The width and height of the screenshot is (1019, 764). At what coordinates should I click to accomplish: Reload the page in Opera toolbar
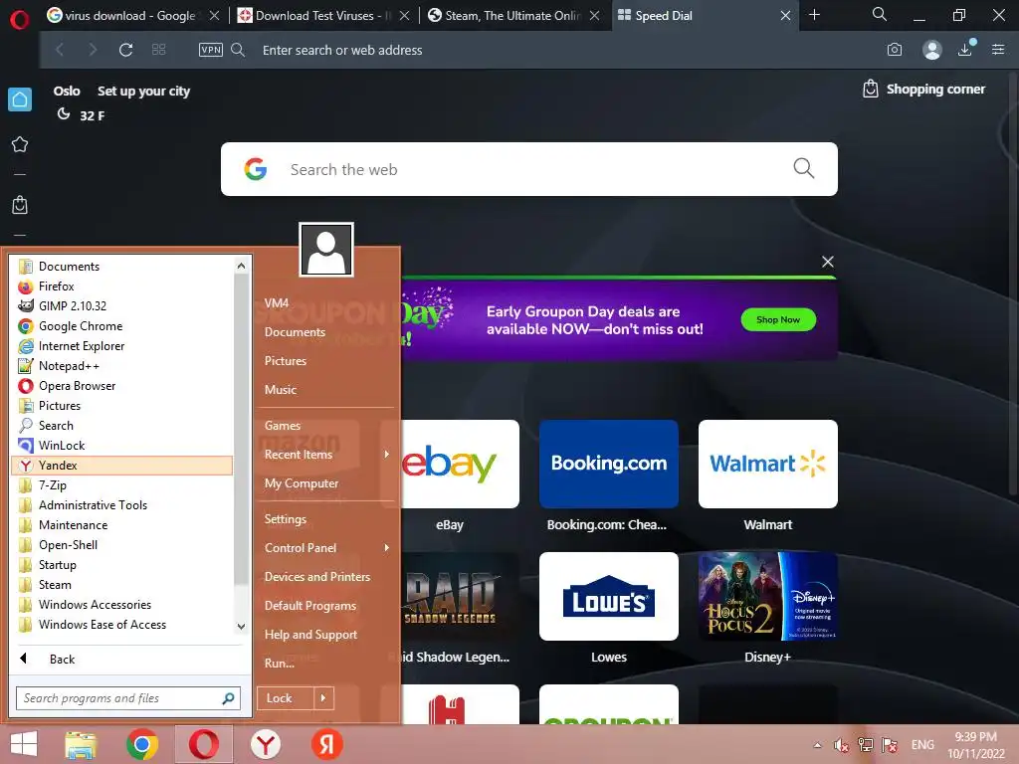coord(126,50)
